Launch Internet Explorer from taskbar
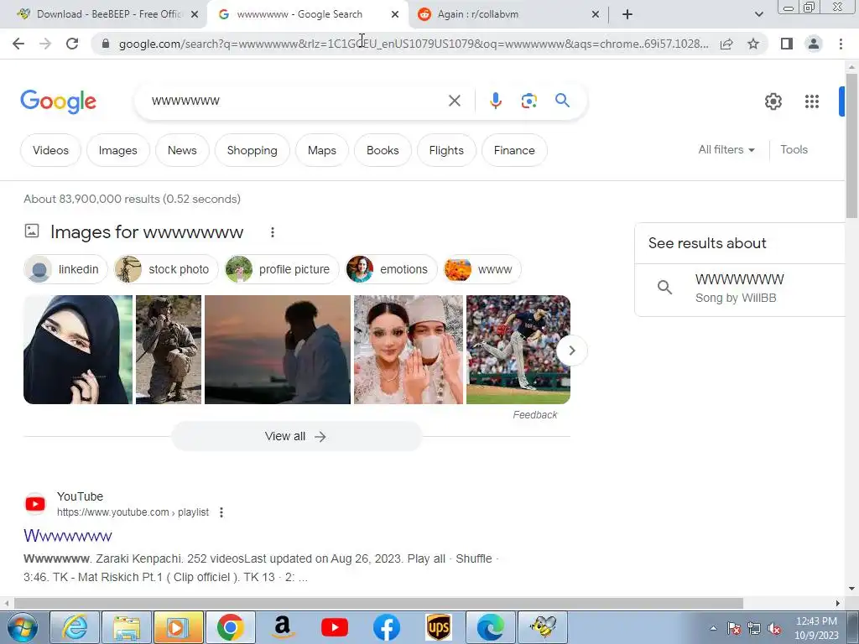The height and width of the screenshot is (644, 859). click(x=75, y=627)
